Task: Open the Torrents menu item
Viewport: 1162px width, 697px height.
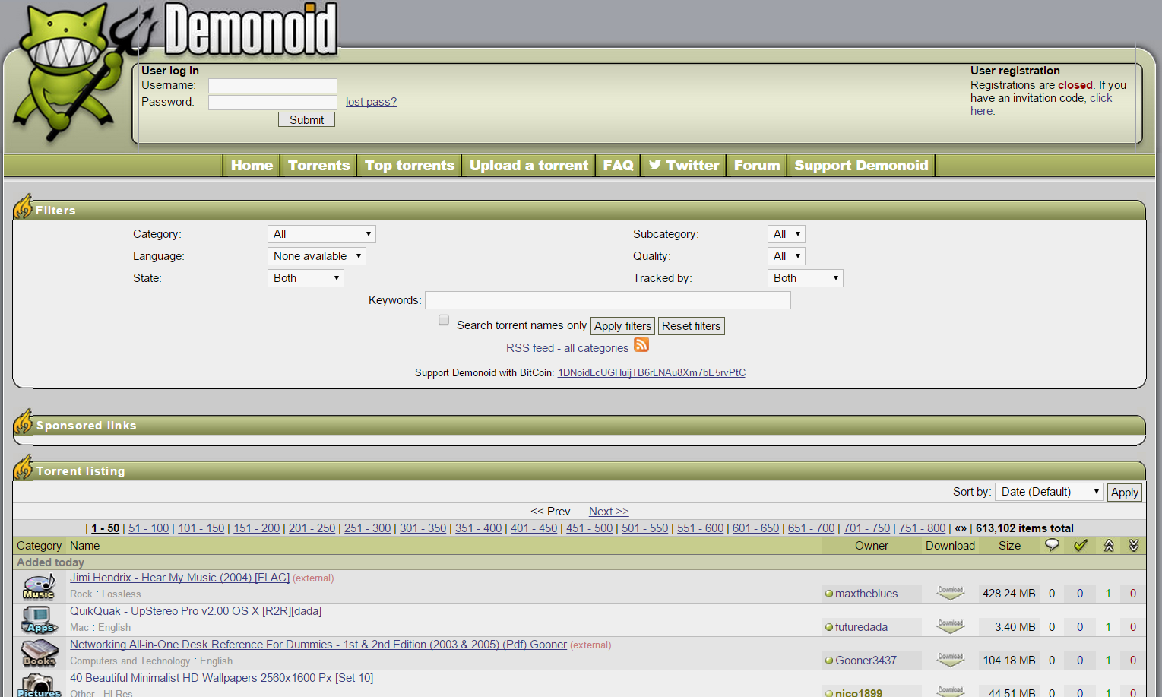Action: pos(318,165)
